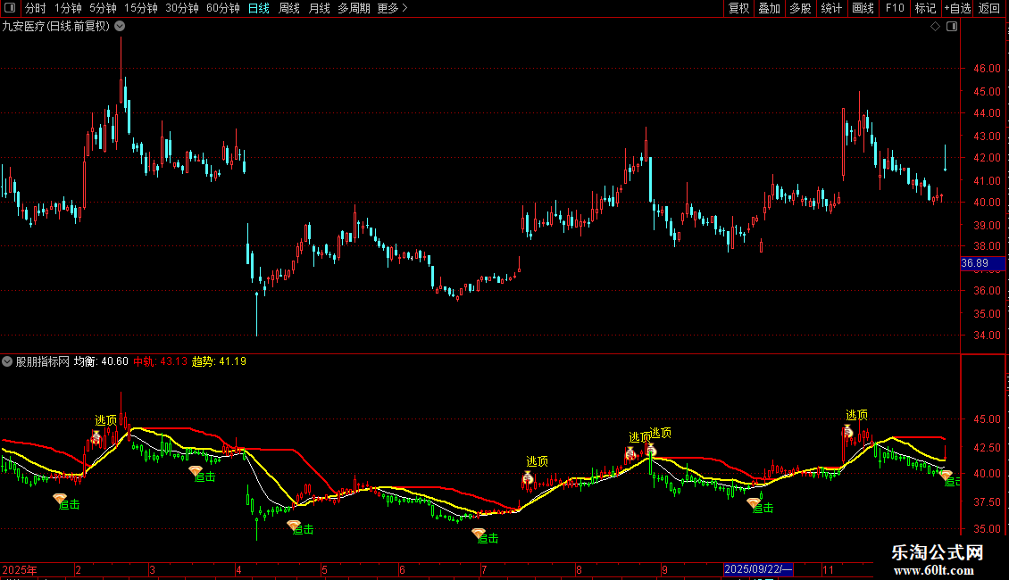The image size is (1009, 580).
Task: Add stock via +自选 button
Action: (957, 8)
